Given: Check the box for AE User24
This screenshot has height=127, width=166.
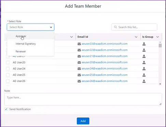Looking at the screenshot, I should pos(8,69).
